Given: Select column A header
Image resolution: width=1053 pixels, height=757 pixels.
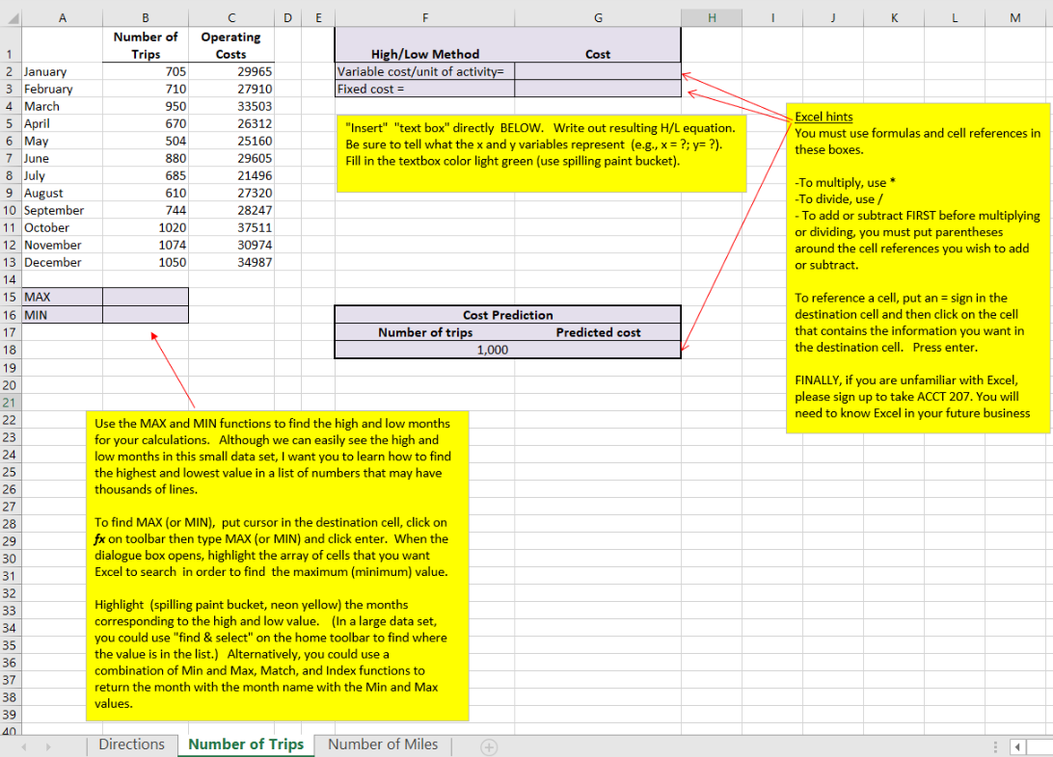Looking at the screenshot, I should (x=63, y=18).
